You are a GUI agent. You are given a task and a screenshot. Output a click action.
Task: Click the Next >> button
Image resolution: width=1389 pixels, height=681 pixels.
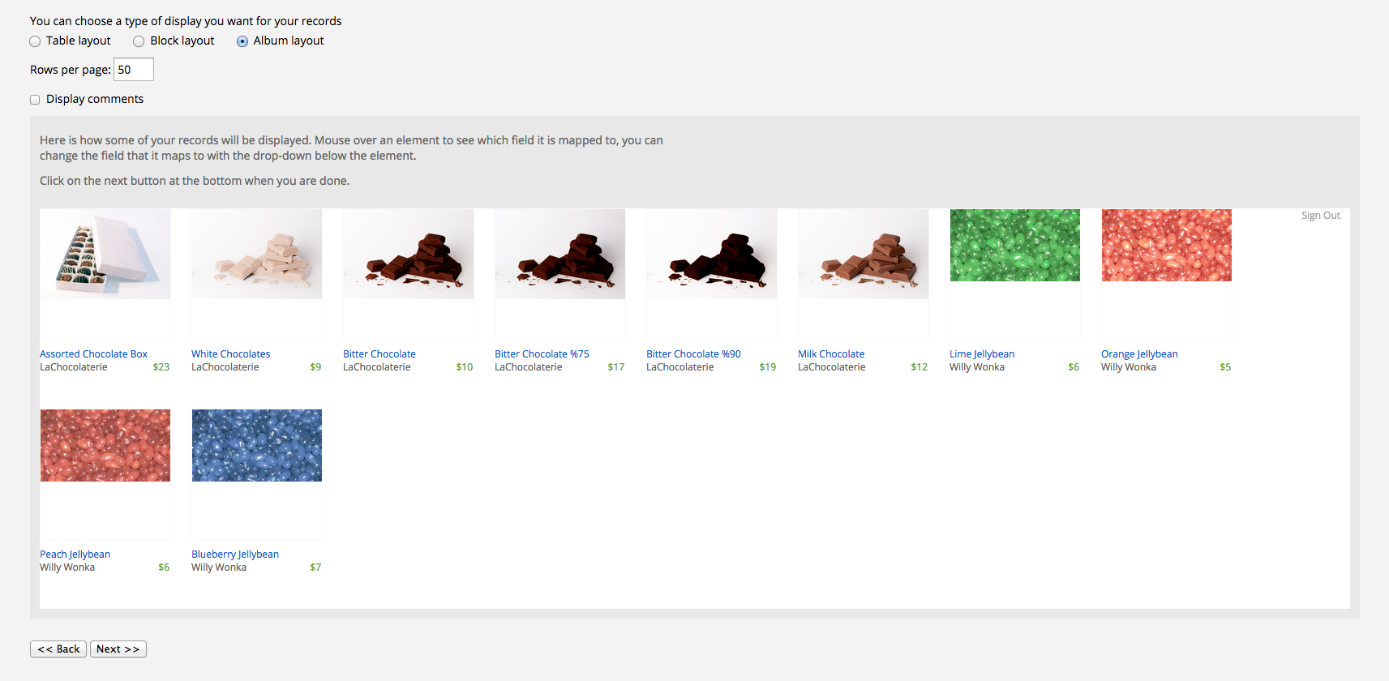pyautogui.click(x=118, y=649)
